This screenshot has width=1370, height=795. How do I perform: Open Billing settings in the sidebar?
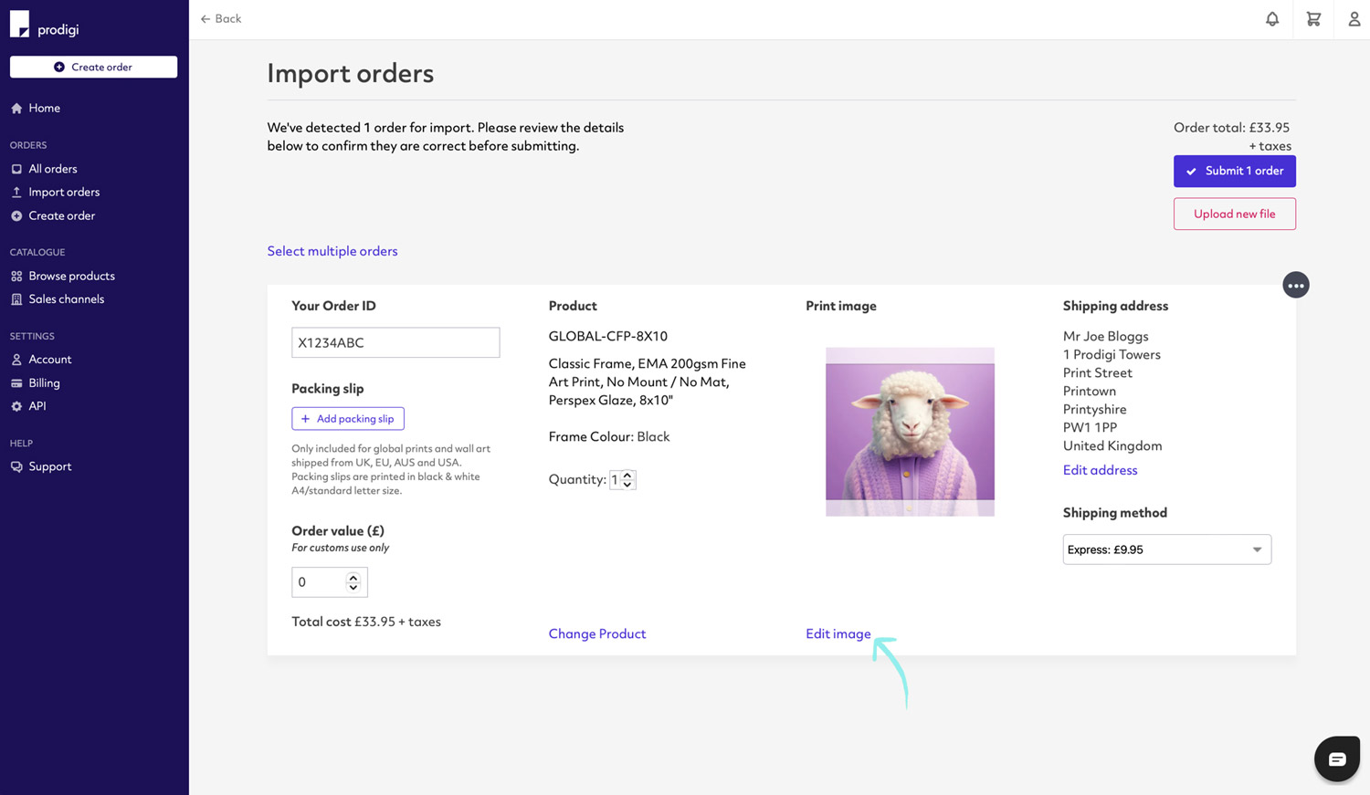pos(44,383)
